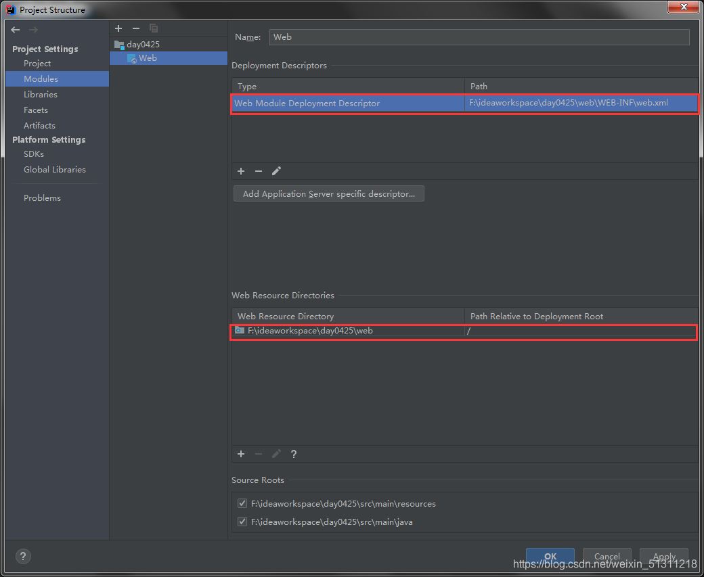
Task: Click the web resource folder icon
Action: point(240,331)
